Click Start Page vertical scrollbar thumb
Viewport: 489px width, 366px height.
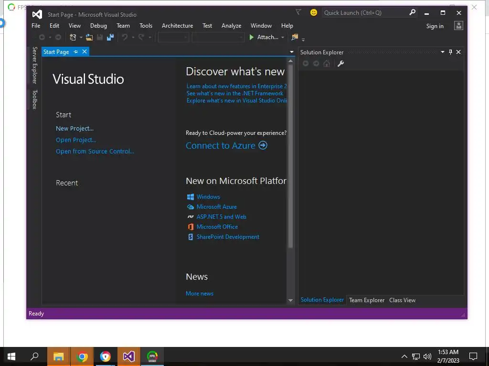[291, 156]
